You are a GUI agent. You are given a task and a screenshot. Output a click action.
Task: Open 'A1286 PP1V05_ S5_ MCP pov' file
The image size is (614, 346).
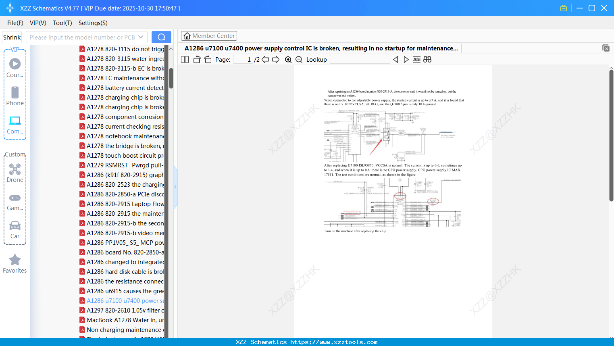pyautogui.click(x=121, y=242)
